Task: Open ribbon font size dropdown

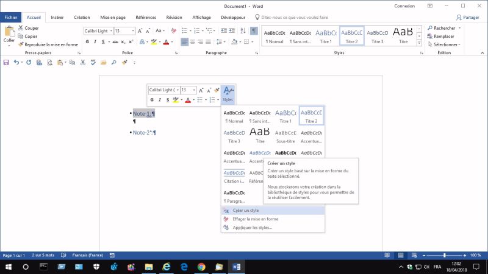Action: click(x=133, y=31)
